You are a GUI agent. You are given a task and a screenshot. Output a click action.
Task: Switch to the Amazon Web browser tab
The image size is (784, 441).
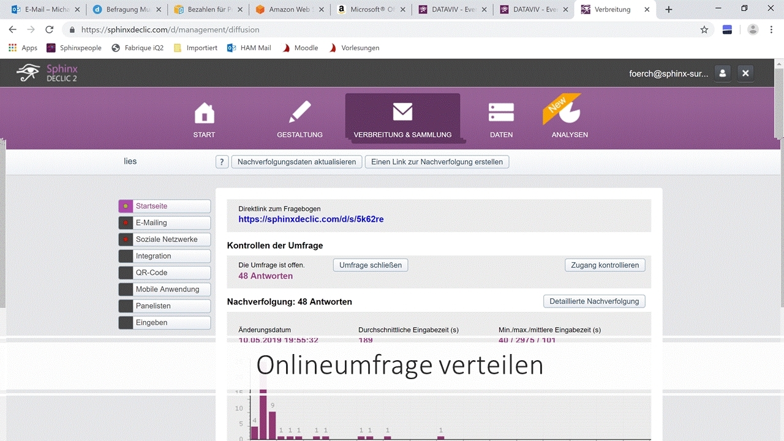pos(289,9)
